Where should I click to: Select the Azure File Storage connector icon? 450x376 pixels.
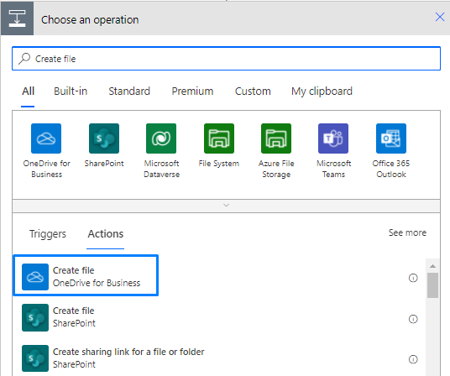click(x=276, y=138)
